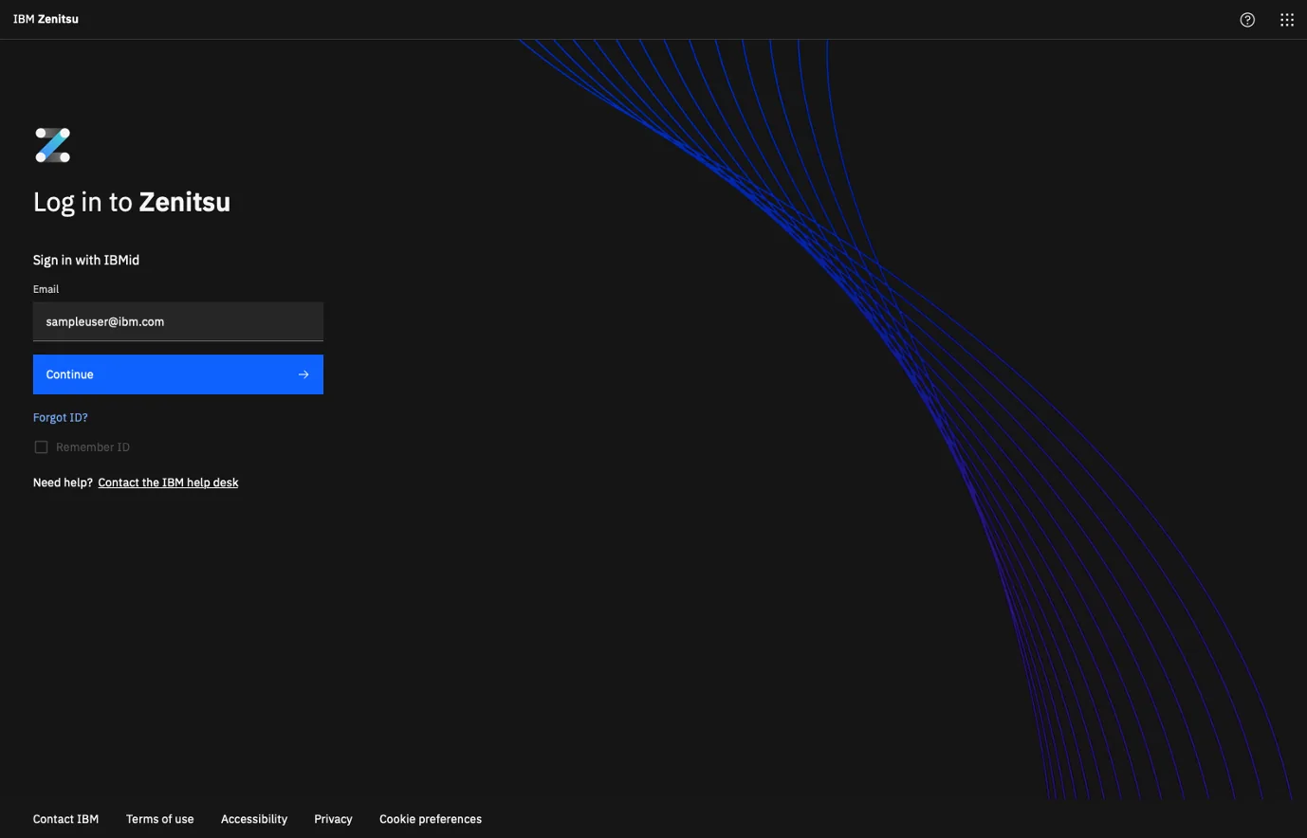Click the Need help text
Screen dimensions: 1307x838
pyautogui.click(x=63, y=483)
